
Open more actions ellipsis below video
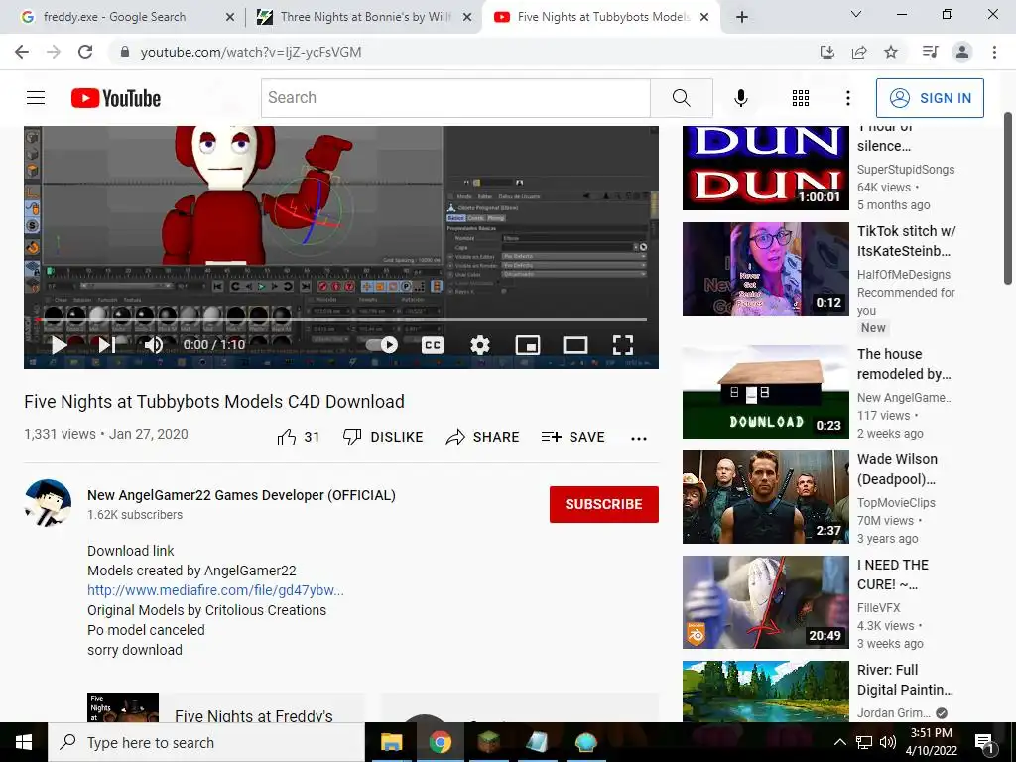pos(639,439)
